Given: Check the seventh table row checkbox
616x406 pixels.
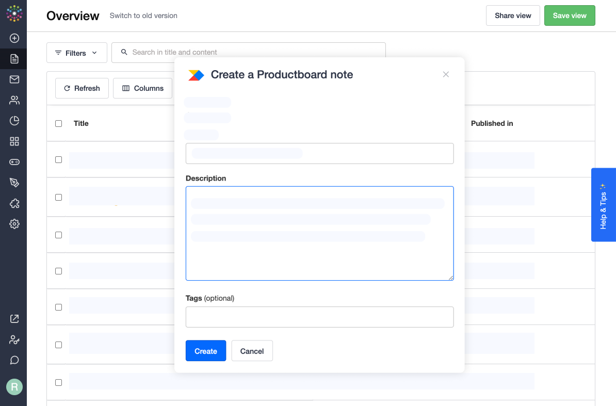Looking at the screenshot, I should pyautogui.click(x=58, y=382).
